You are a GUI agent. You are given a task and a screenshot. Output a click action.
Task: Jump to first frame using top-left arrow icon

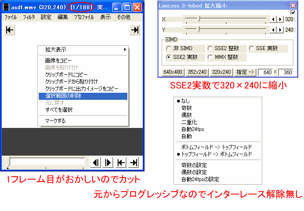10,30
